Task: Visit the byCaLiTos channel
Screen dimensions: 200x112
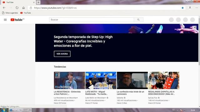Action: pyautogui.click(x=153, y=98)
